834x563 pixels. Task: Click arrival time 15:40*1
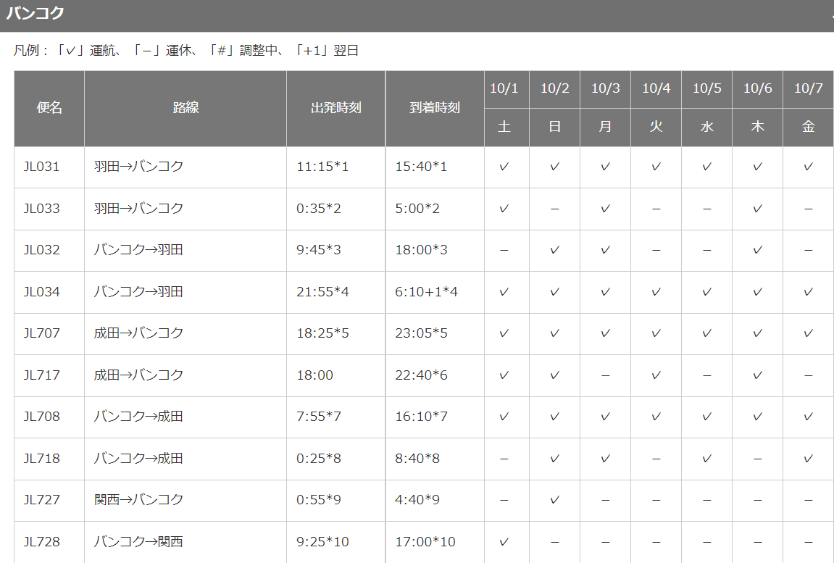[421, 167]
